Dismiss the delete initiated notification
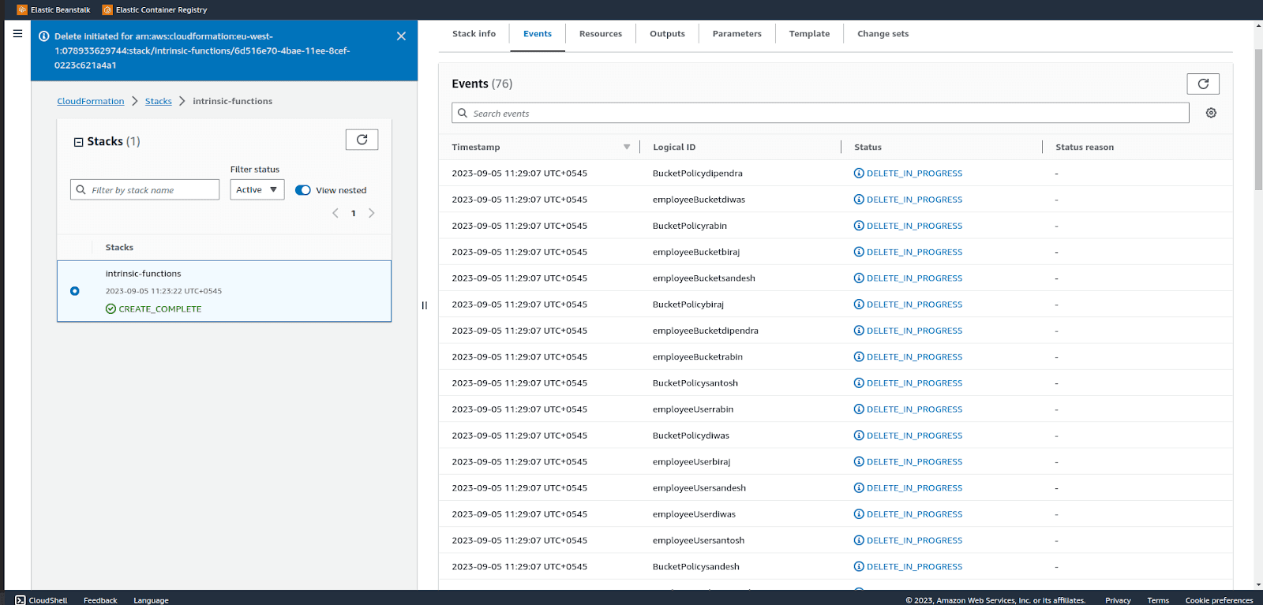This screenshot has height=605, width=1263. point(401,36)
